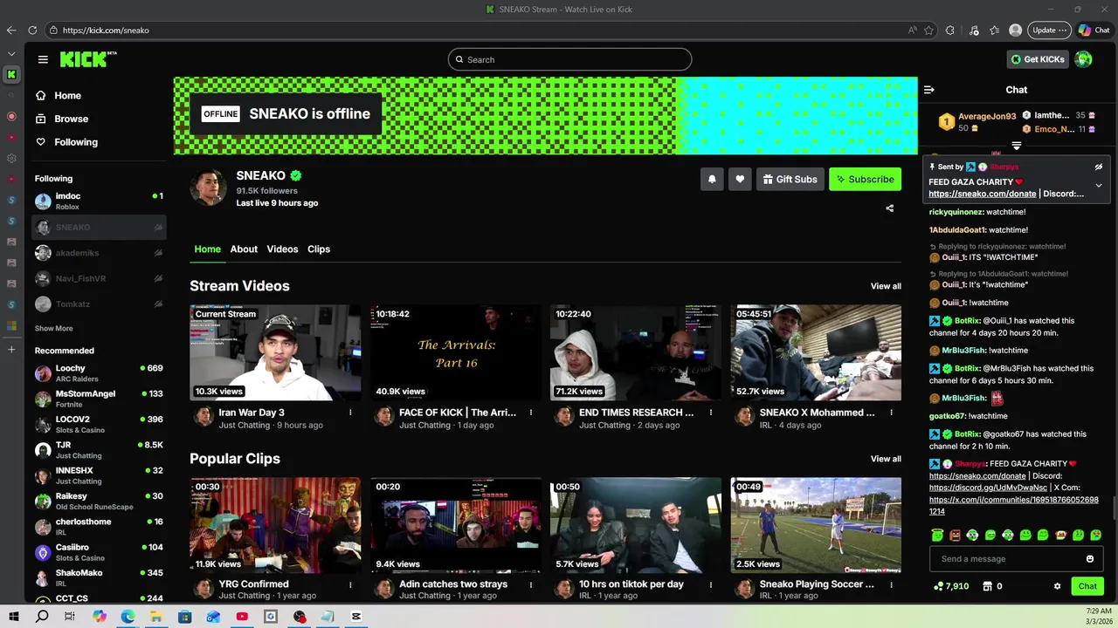Open options for Adin catches two strays clip
The image size is (1118, 628).
coord(530,584)
